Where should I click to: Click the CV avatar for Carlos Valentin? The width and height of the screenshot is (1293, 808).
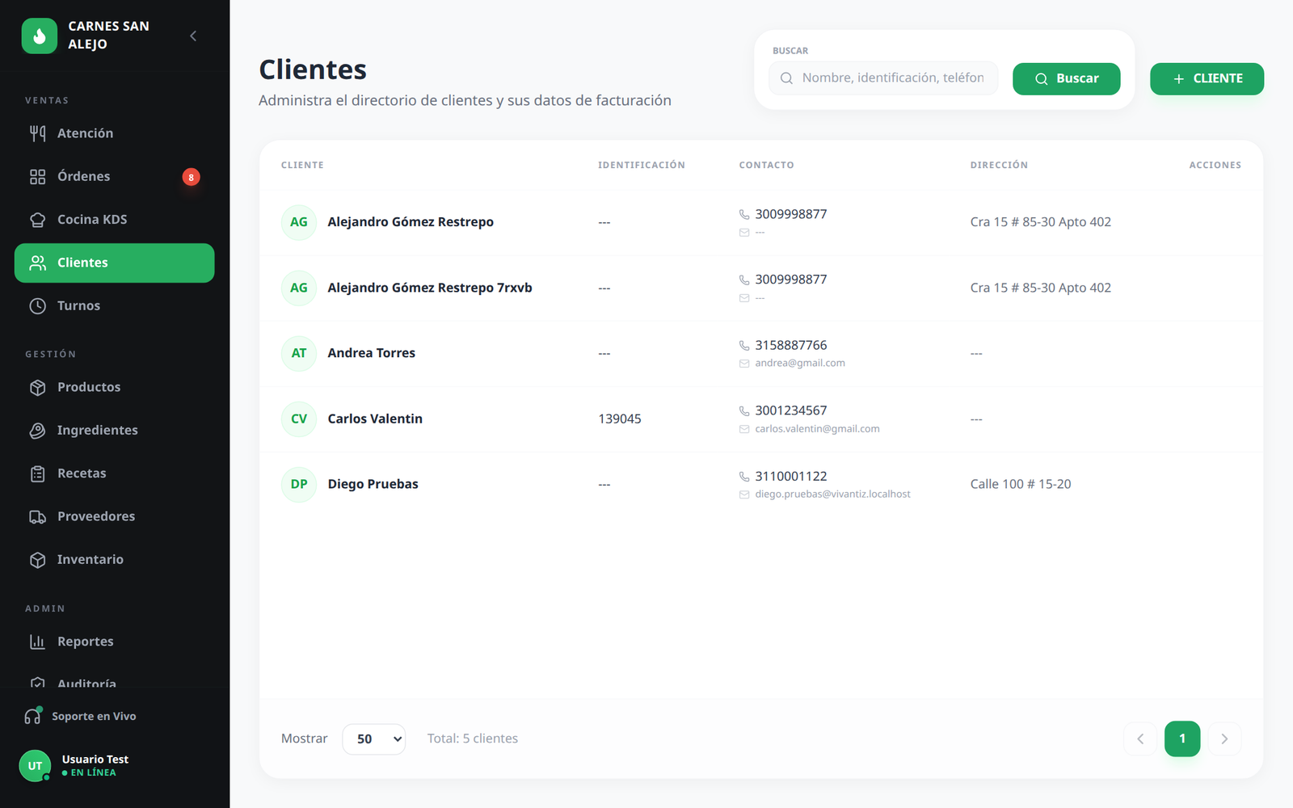coord(299,419)
